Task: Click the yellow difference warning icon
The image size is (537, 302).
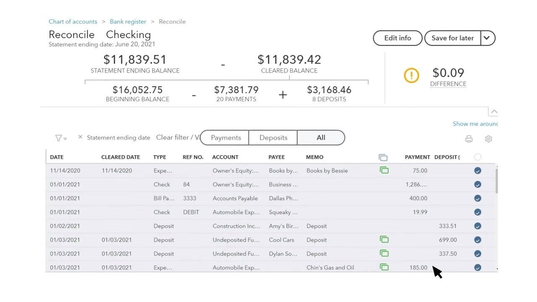Action: tap(411, 75)
